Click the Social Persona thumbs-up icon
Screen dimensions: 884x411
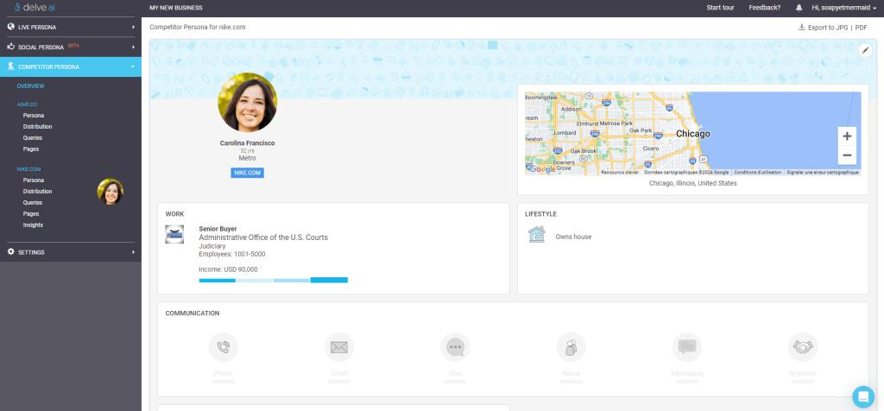click(x=10, y=47)
